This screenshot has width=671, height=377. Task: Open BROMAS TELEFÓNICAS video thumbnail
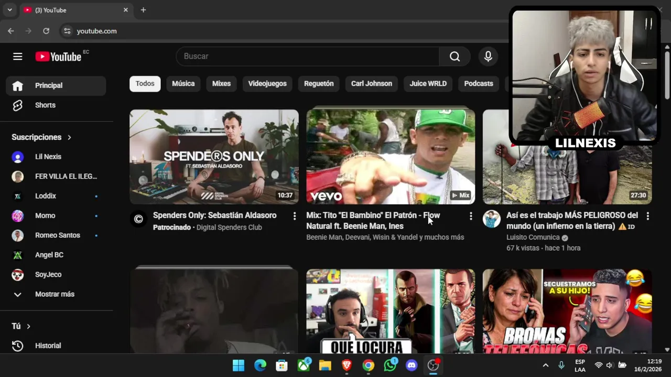[567, 312]
